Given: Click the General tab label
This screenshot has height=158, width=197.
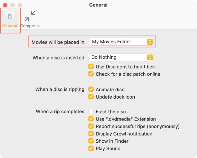Looking at the screenshot, I should click(x=10, y=26).
